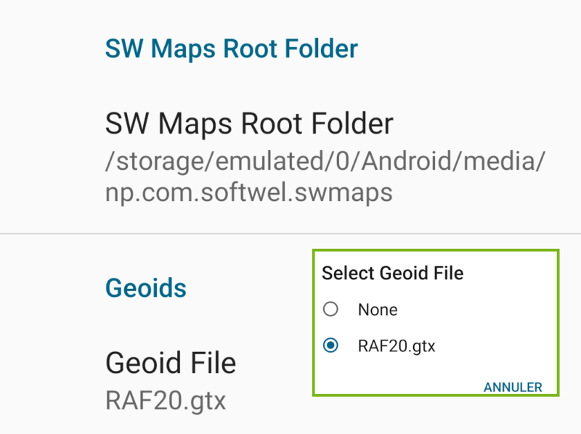
Task: Click the None option label
Action: [376, 309]
